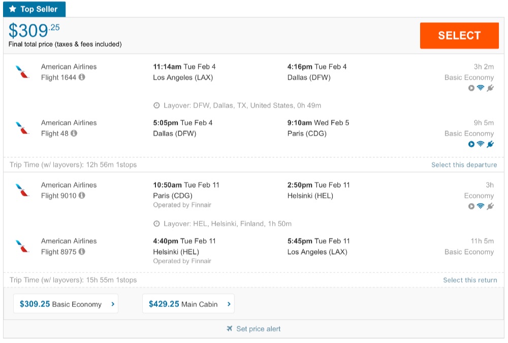Expand the arrow on the Main Cabin fare
Image resolution: width=508 pixels, height=343 pixels.
[x=229, y=304]
